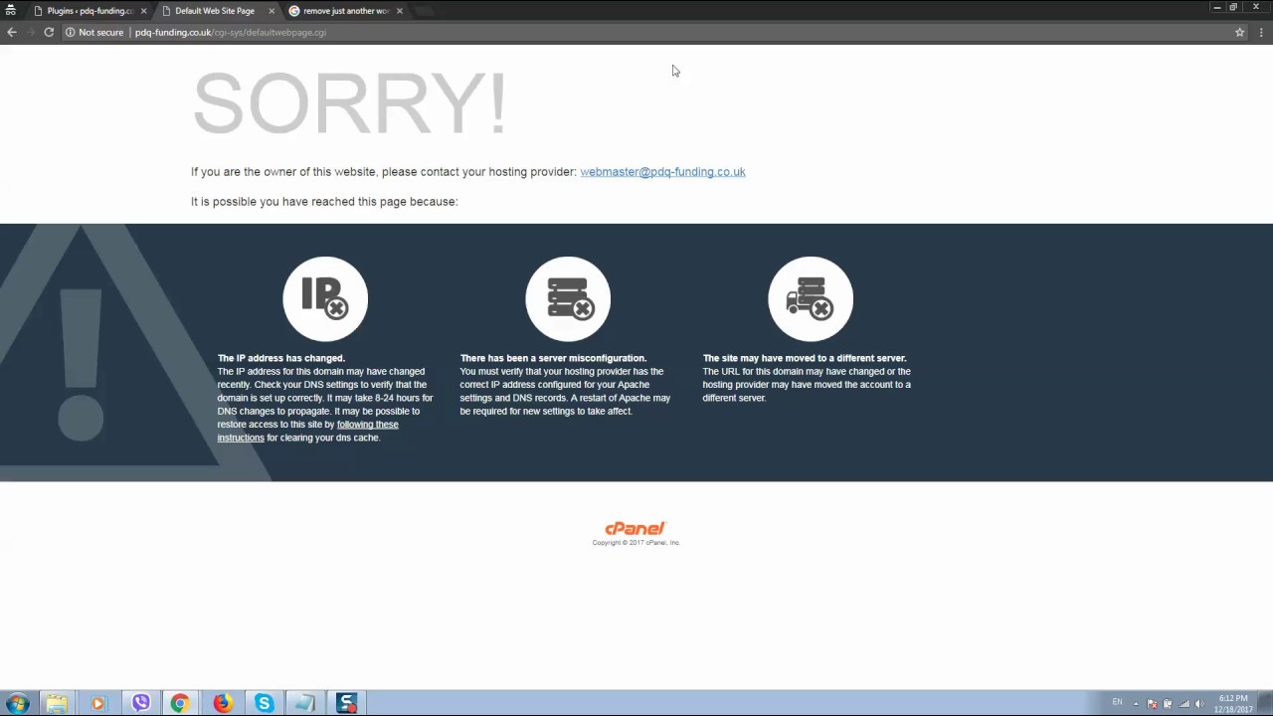Restore down the Chrome window
Screen dimensions: 1273x716
tap(1233, 7)
